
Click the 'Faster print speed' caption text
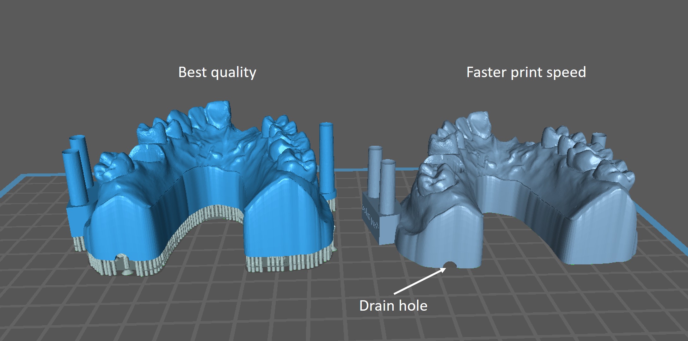pos(526,72)
